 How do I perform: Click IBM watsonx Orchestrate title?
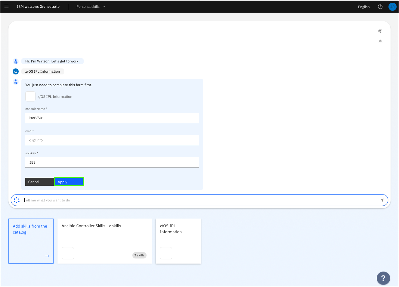pos(38,7)
